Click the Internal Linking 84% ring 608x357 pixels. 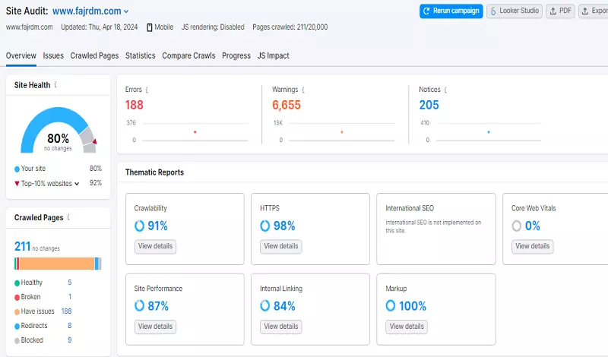pos(264,306)
